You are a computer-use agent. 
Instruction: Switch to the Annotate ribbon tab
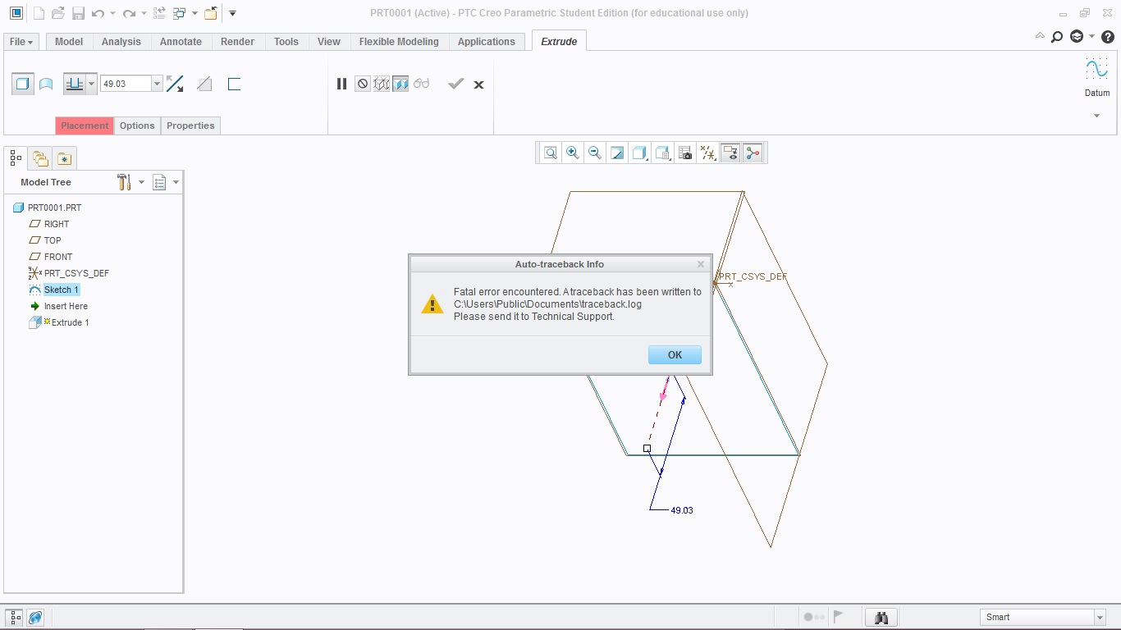(181, 42)
